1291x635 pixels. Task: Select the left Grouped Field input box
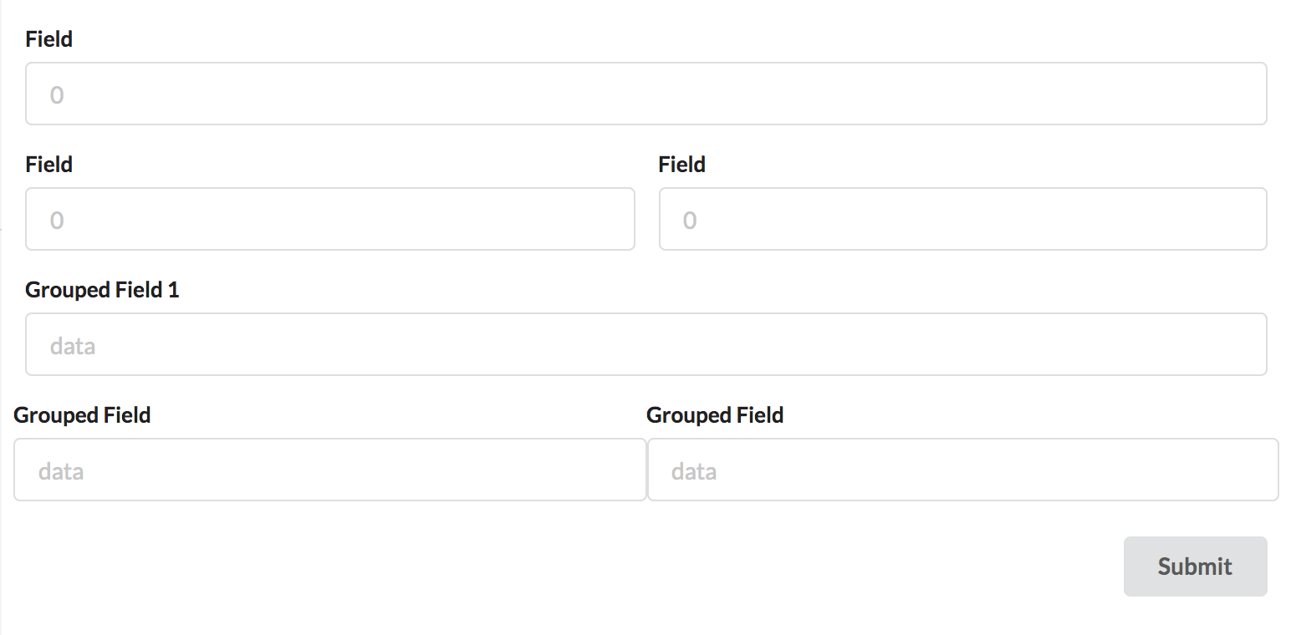click(330, 470)
